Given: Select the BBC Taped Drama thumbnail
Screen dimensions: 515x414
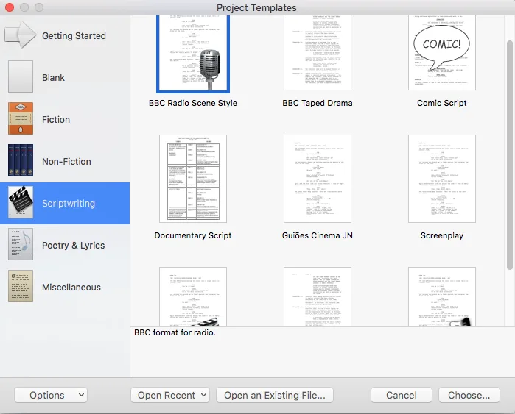Looking at the screenshot, I should pos(318,53).
